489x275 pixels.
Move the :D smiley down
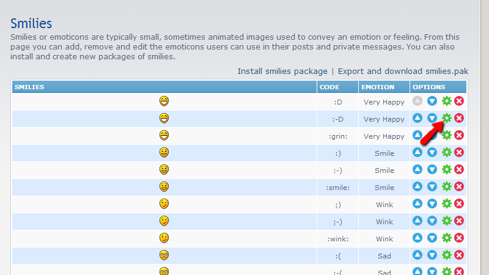(432, 101)
